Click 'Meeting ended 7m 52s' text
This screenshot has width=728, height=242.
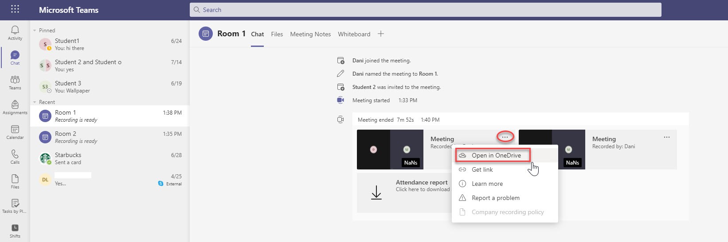(386, 120)
